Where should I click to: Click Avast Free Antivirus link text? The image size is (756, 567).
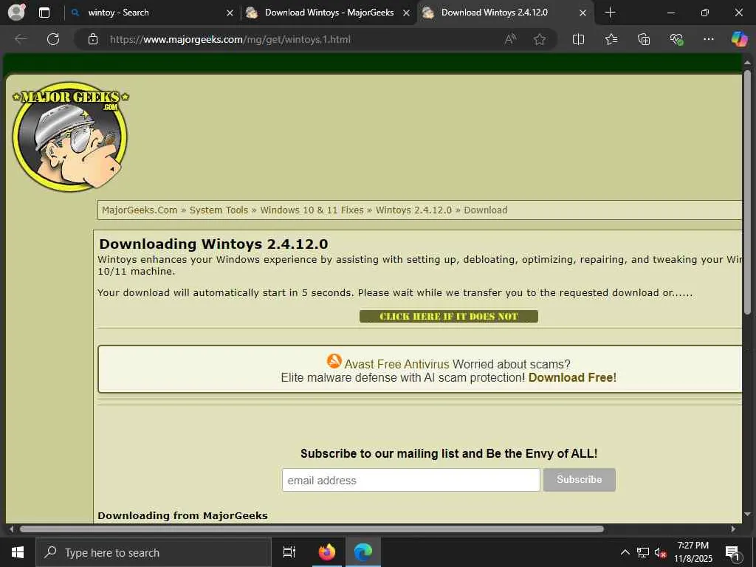[396, 364]
